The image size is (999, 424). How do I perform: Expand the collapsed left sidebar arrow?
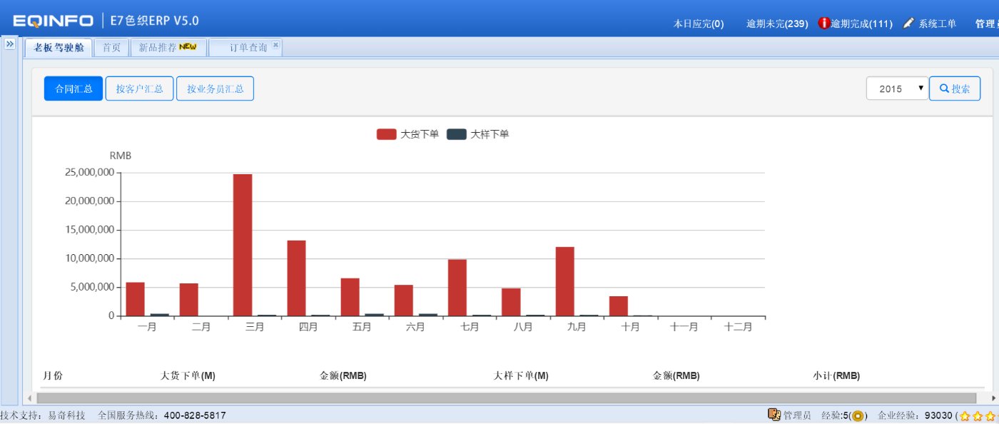(x=9, y=44)
